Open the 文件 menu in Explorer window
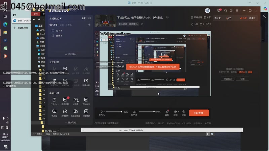 click(36, 14)
